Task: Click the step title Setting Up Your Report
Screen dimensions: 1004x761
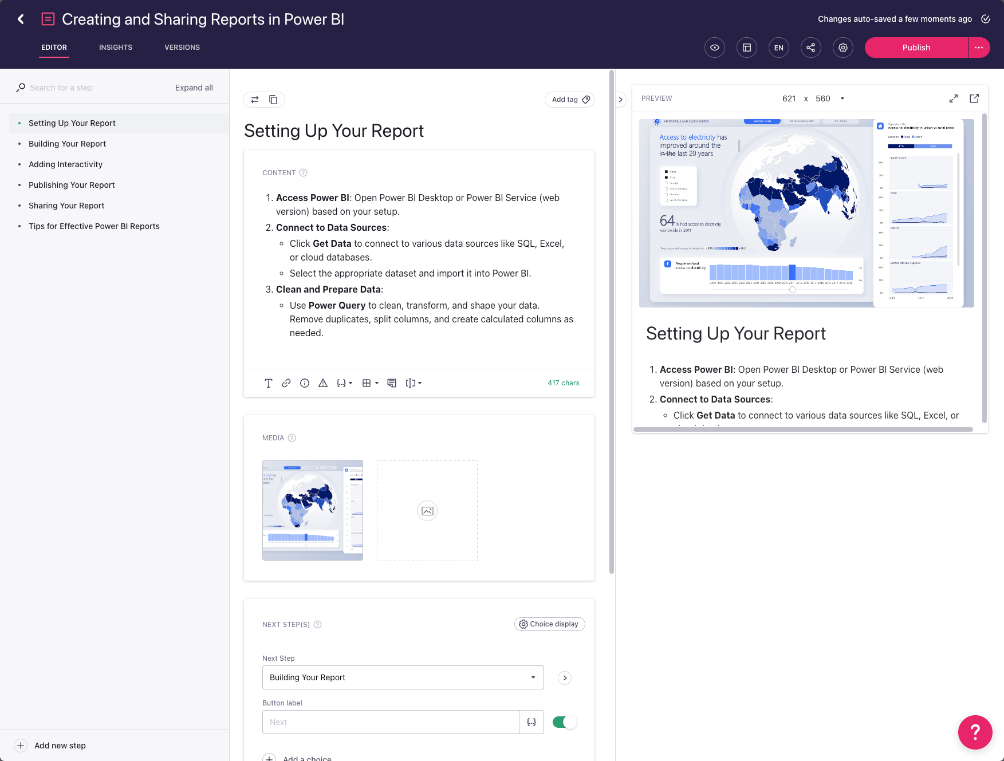Action: click(334, 131)
